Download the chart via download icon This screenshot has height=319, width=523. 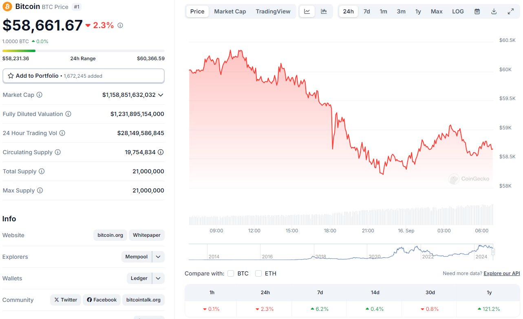pyautogui.click(x=494, y=11)
